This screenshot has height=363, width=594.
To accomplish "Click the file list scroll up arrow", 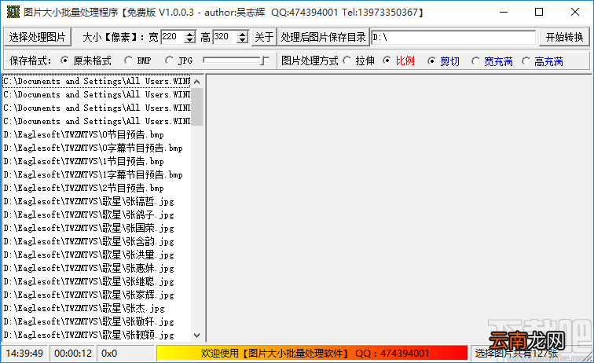I will point(196,82).
